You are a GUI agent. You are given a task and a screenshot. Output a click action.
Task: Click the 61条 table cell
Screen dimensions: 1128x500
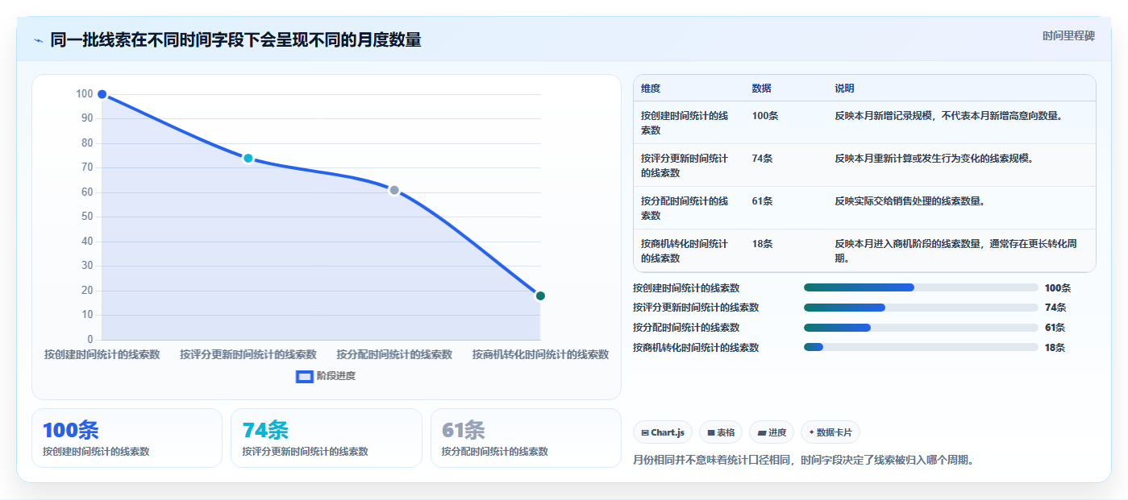pos(763,201)
